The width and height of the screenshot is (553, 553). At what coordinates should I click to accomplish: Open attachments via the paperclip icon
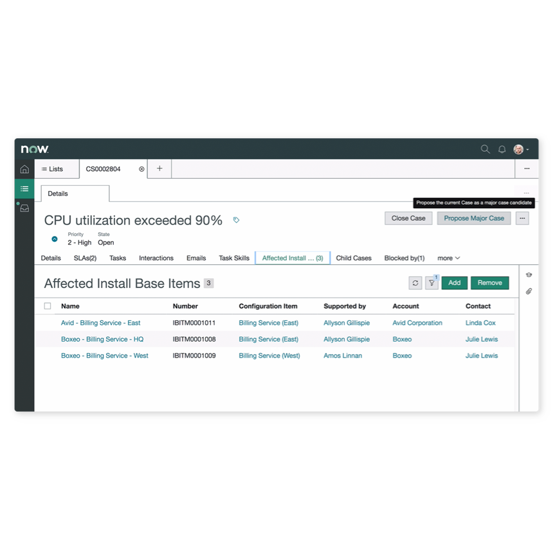(x=529, y=291)
